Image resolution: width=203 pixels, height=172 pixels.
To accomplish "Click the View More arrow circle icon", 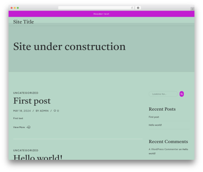I will (x=28, y=127).
